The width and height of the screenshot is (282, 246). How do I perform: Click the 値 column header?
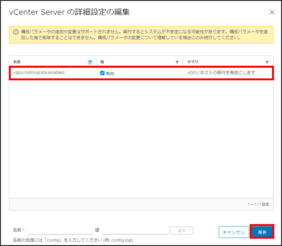(x=102, y=62)
